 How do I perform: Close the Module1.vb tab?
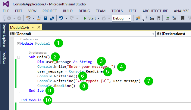[39, 27]
